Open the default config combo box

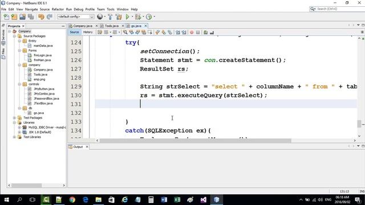pos(76,17)
